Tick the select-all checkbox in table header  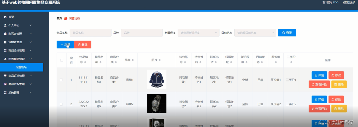[62, 60]
